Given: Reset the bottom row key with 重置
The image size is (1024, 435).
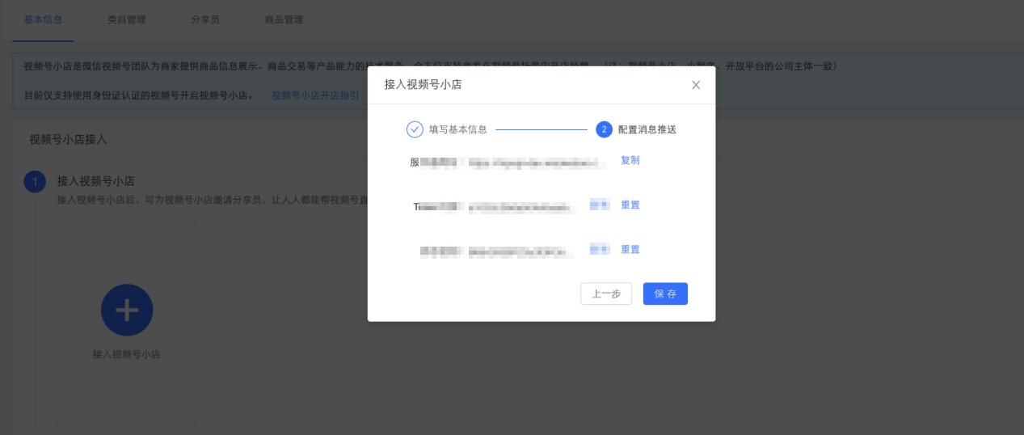Looking at the screenshot, I should (630, 249).
